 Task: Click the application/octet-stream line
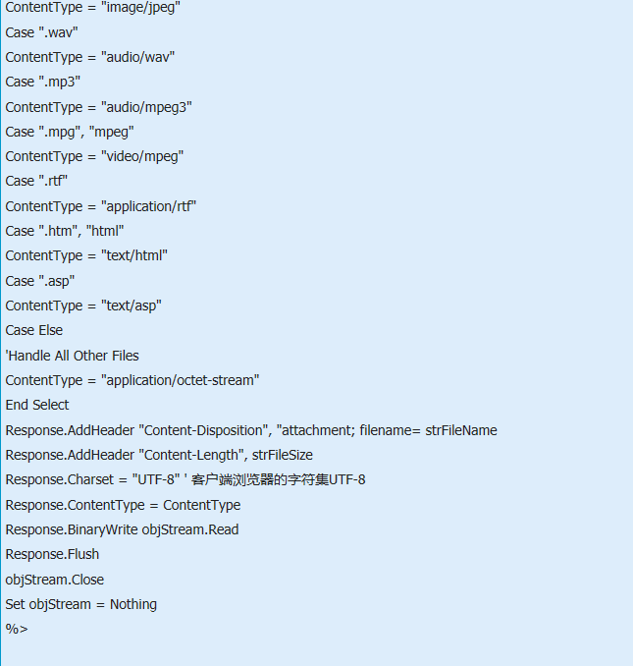tap(132, 380)
